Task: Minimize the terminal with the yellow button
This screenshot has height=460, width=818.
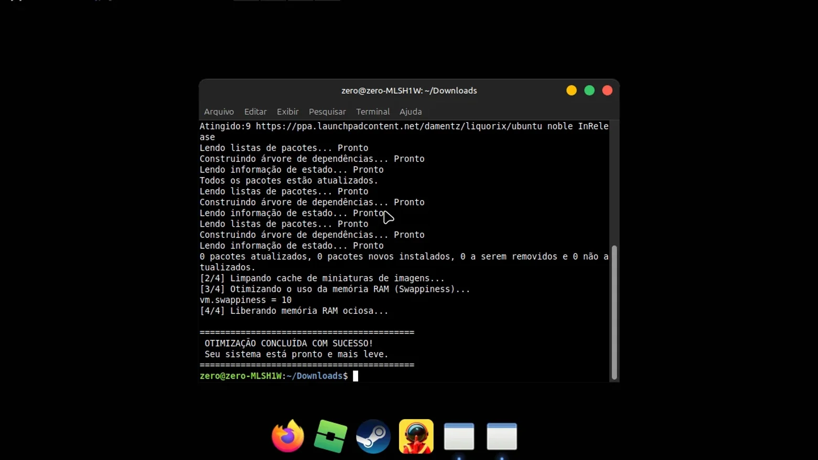Action: click(x=572, y=91)
